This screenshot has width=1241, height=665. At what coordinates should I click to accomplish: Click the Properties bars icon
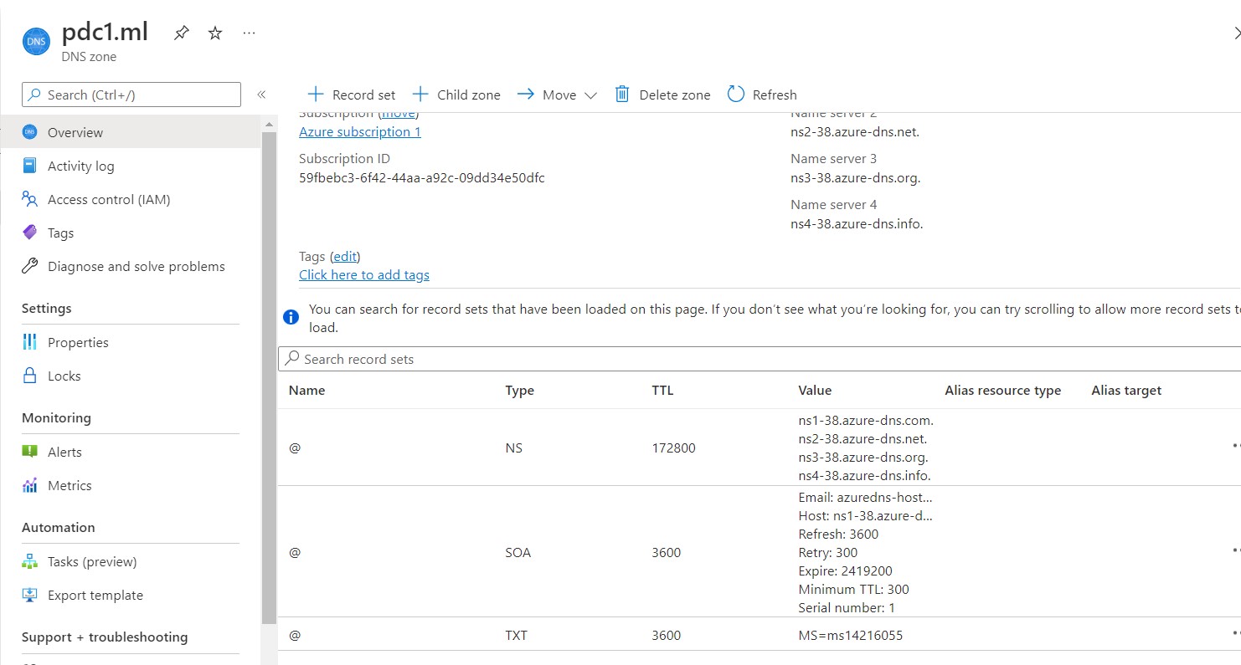(x=30, y=342)
